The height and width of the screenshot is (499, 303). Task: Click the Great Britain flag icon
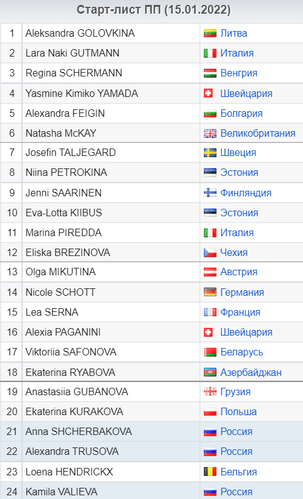click(210, 134)
